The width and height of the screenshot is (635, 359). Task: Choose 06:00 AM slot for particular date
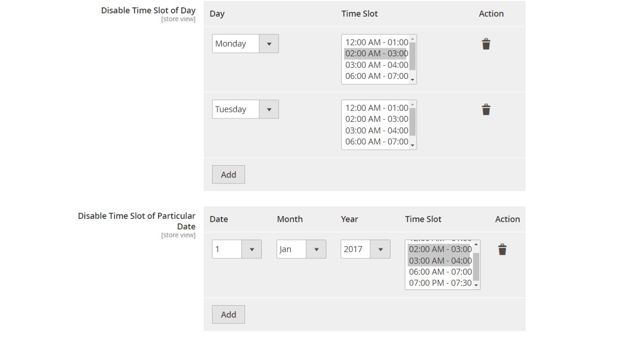click(x=440, y=272)
